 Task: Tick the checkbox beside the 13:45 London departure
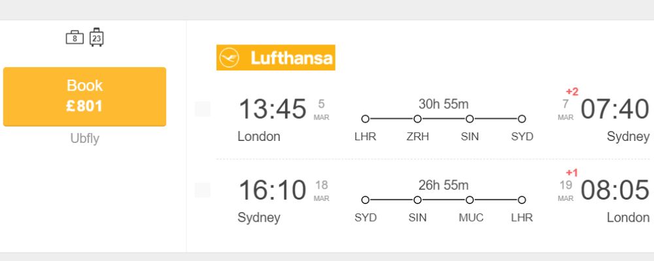(203, 109)
